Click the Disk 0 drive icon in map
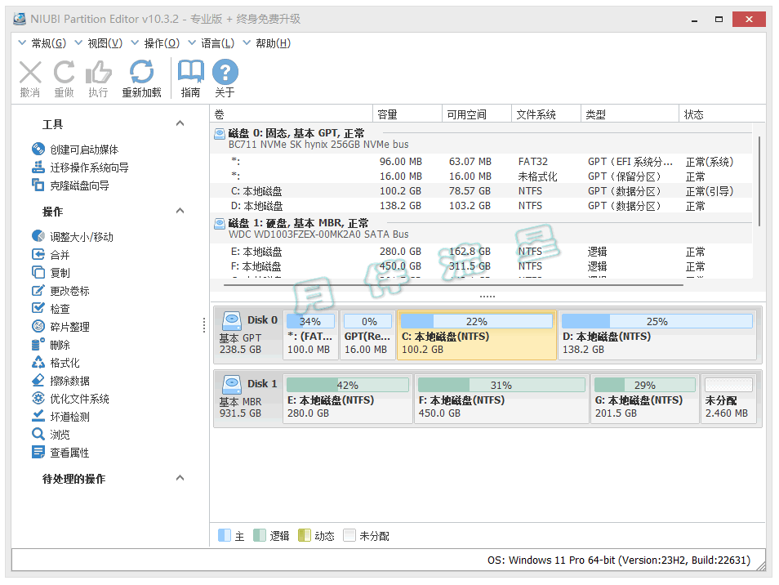 click(232, 321)
